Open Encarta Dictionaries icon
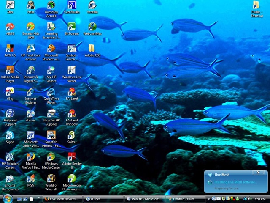The image size is (270, 203). (10, 183)
